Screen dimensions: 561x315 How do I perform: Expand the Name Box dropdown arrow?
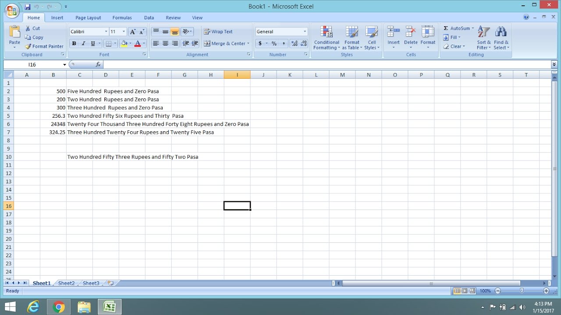tap(64, 65)
